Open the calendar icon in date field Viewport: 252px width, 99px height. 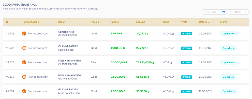pyautogui.click(x=224, y=12)
